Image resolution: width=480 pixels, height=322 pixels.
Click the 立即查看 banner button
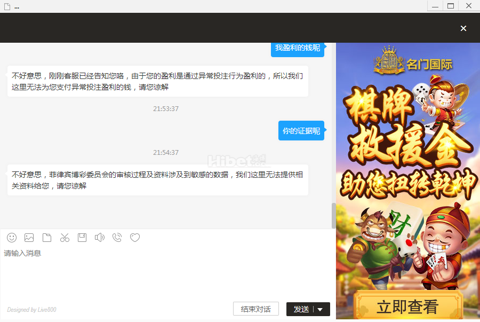coord(407,307)
